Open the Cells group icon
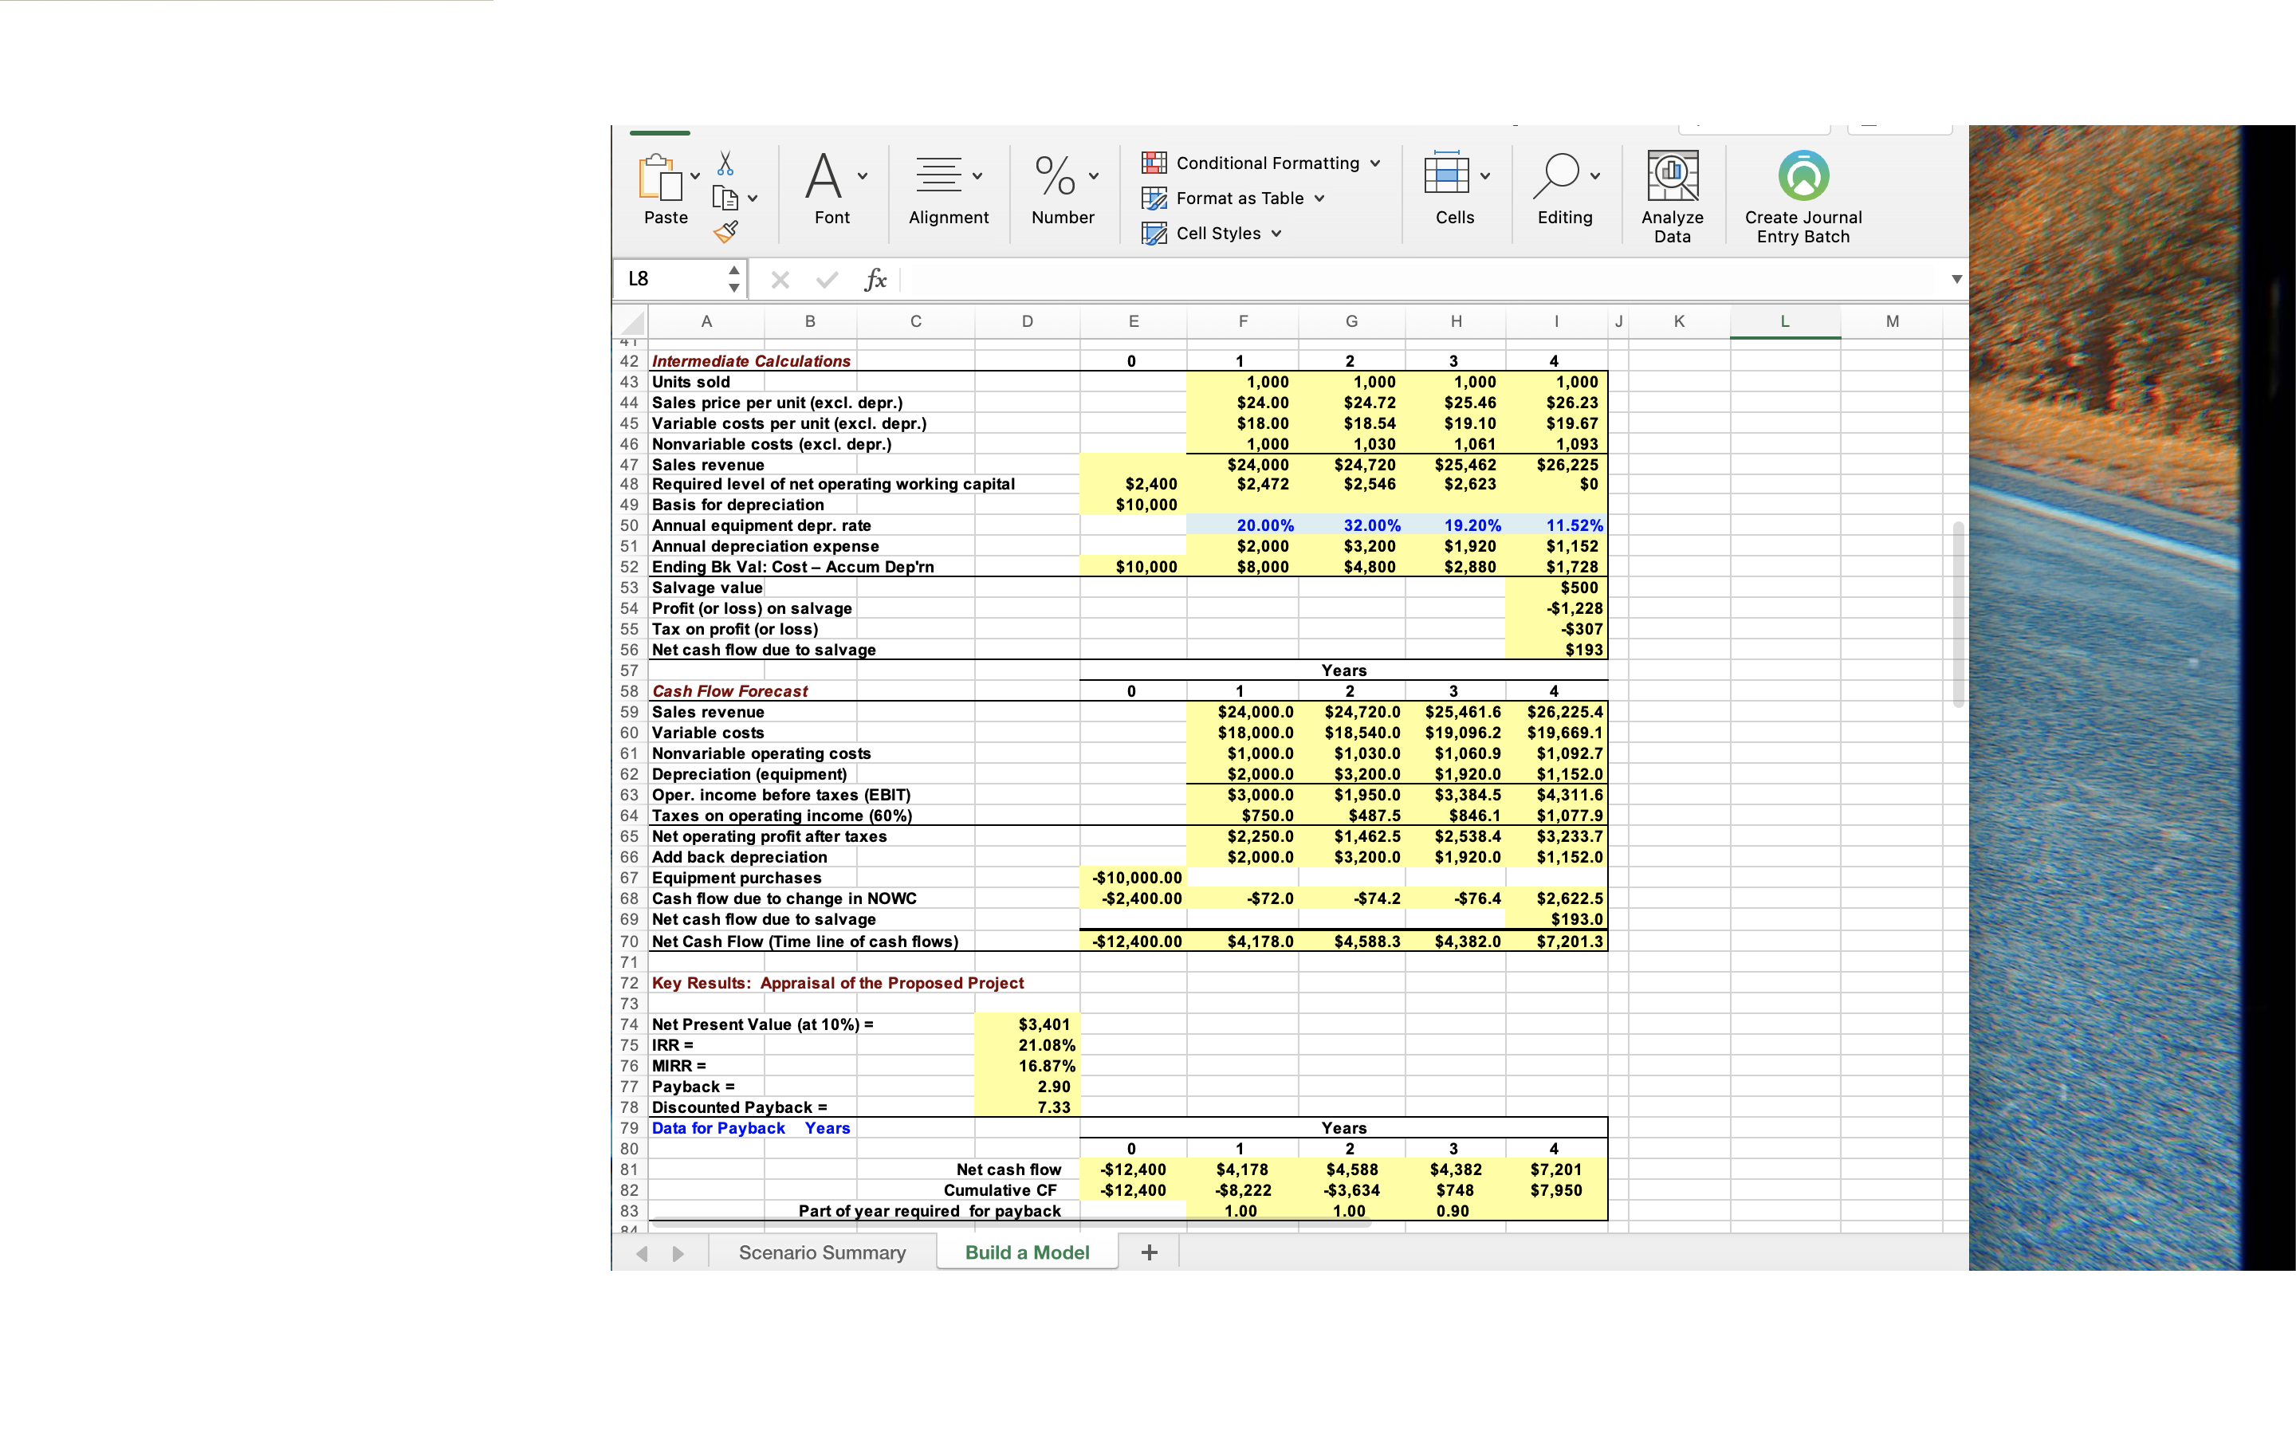Viewport: 2296px width, 1435px height. point(1446,175)
